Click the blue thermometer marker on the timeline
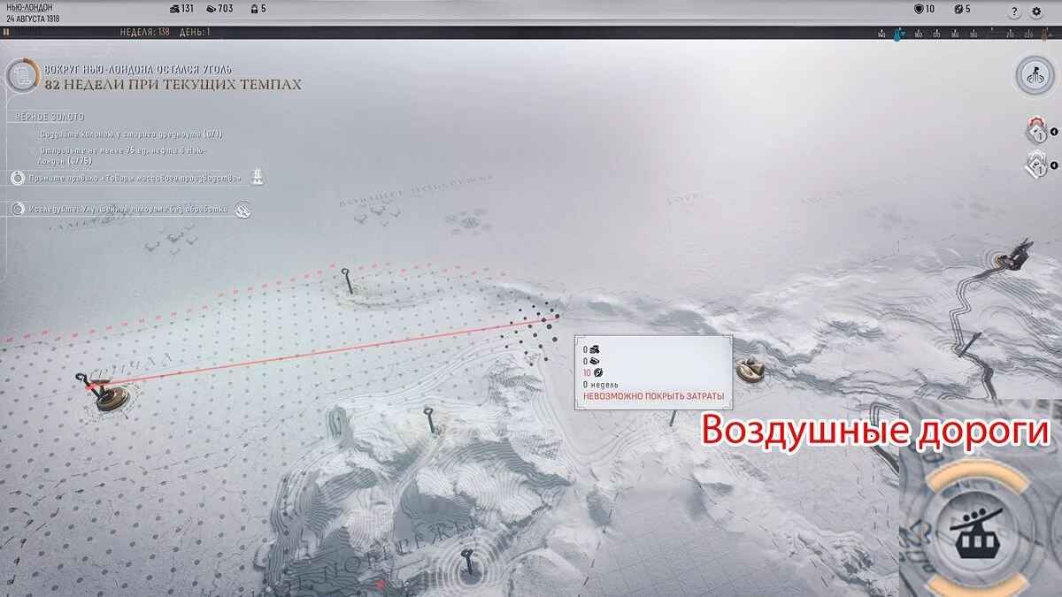The height and width of the screenshot is (597, 1062). coord(897,34)
